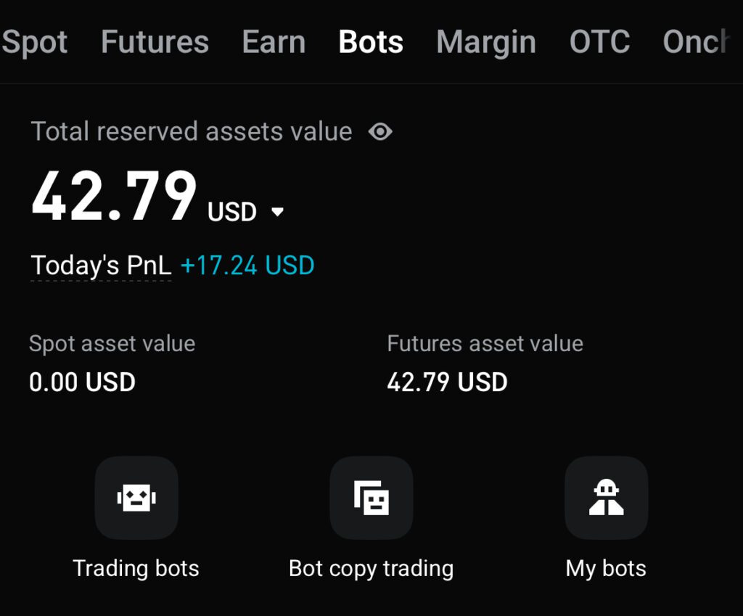Go to the Margin tab

click(x=486, y=42)
